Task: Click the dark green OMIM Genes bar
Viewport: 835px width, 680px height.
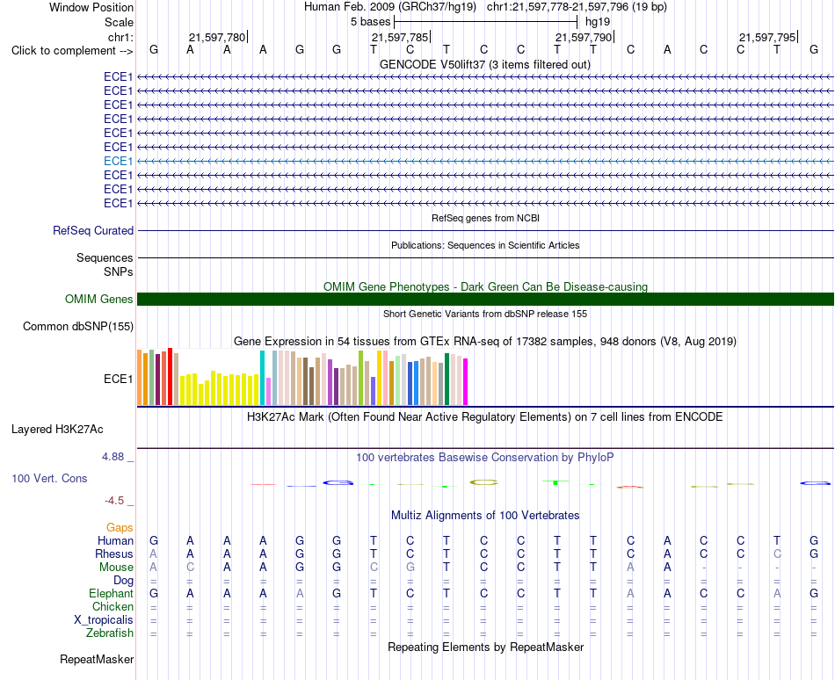Action: click(485, 299)
